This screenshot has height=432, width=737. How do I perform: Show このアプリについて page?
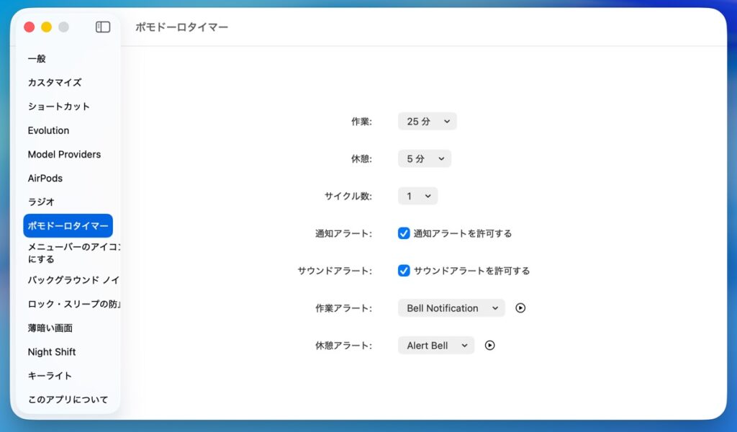68,400
